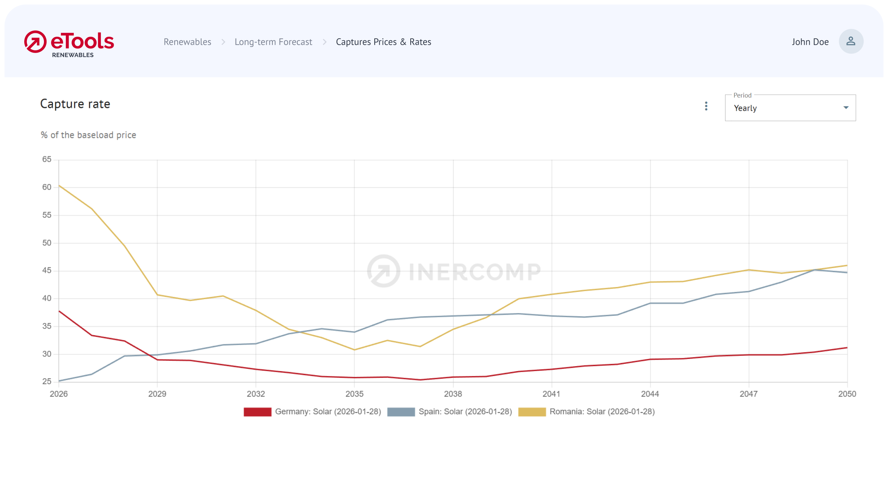The width and height of the screenshot is (888, 504).
Task: Click the 2050 year axis label
Action: [847, 394]
